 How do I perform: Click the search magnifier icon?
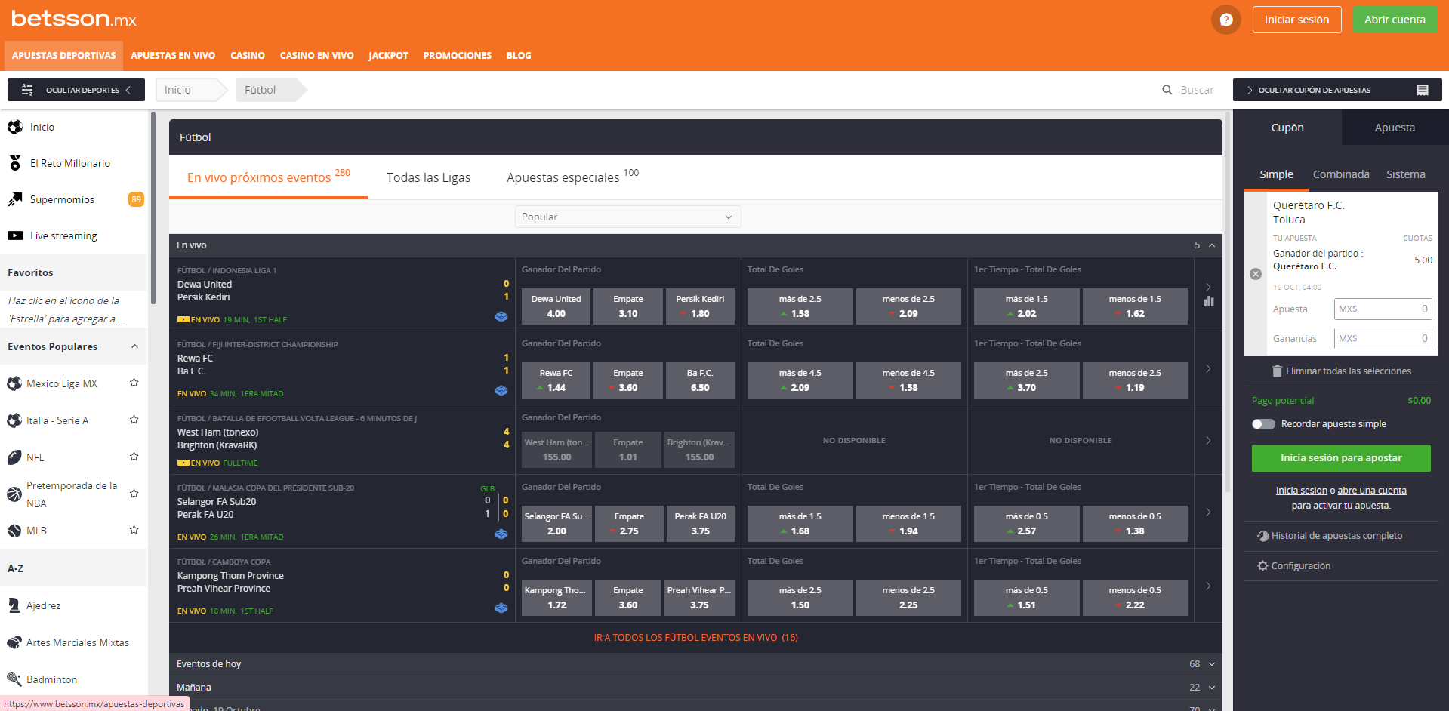[1167, 90]
